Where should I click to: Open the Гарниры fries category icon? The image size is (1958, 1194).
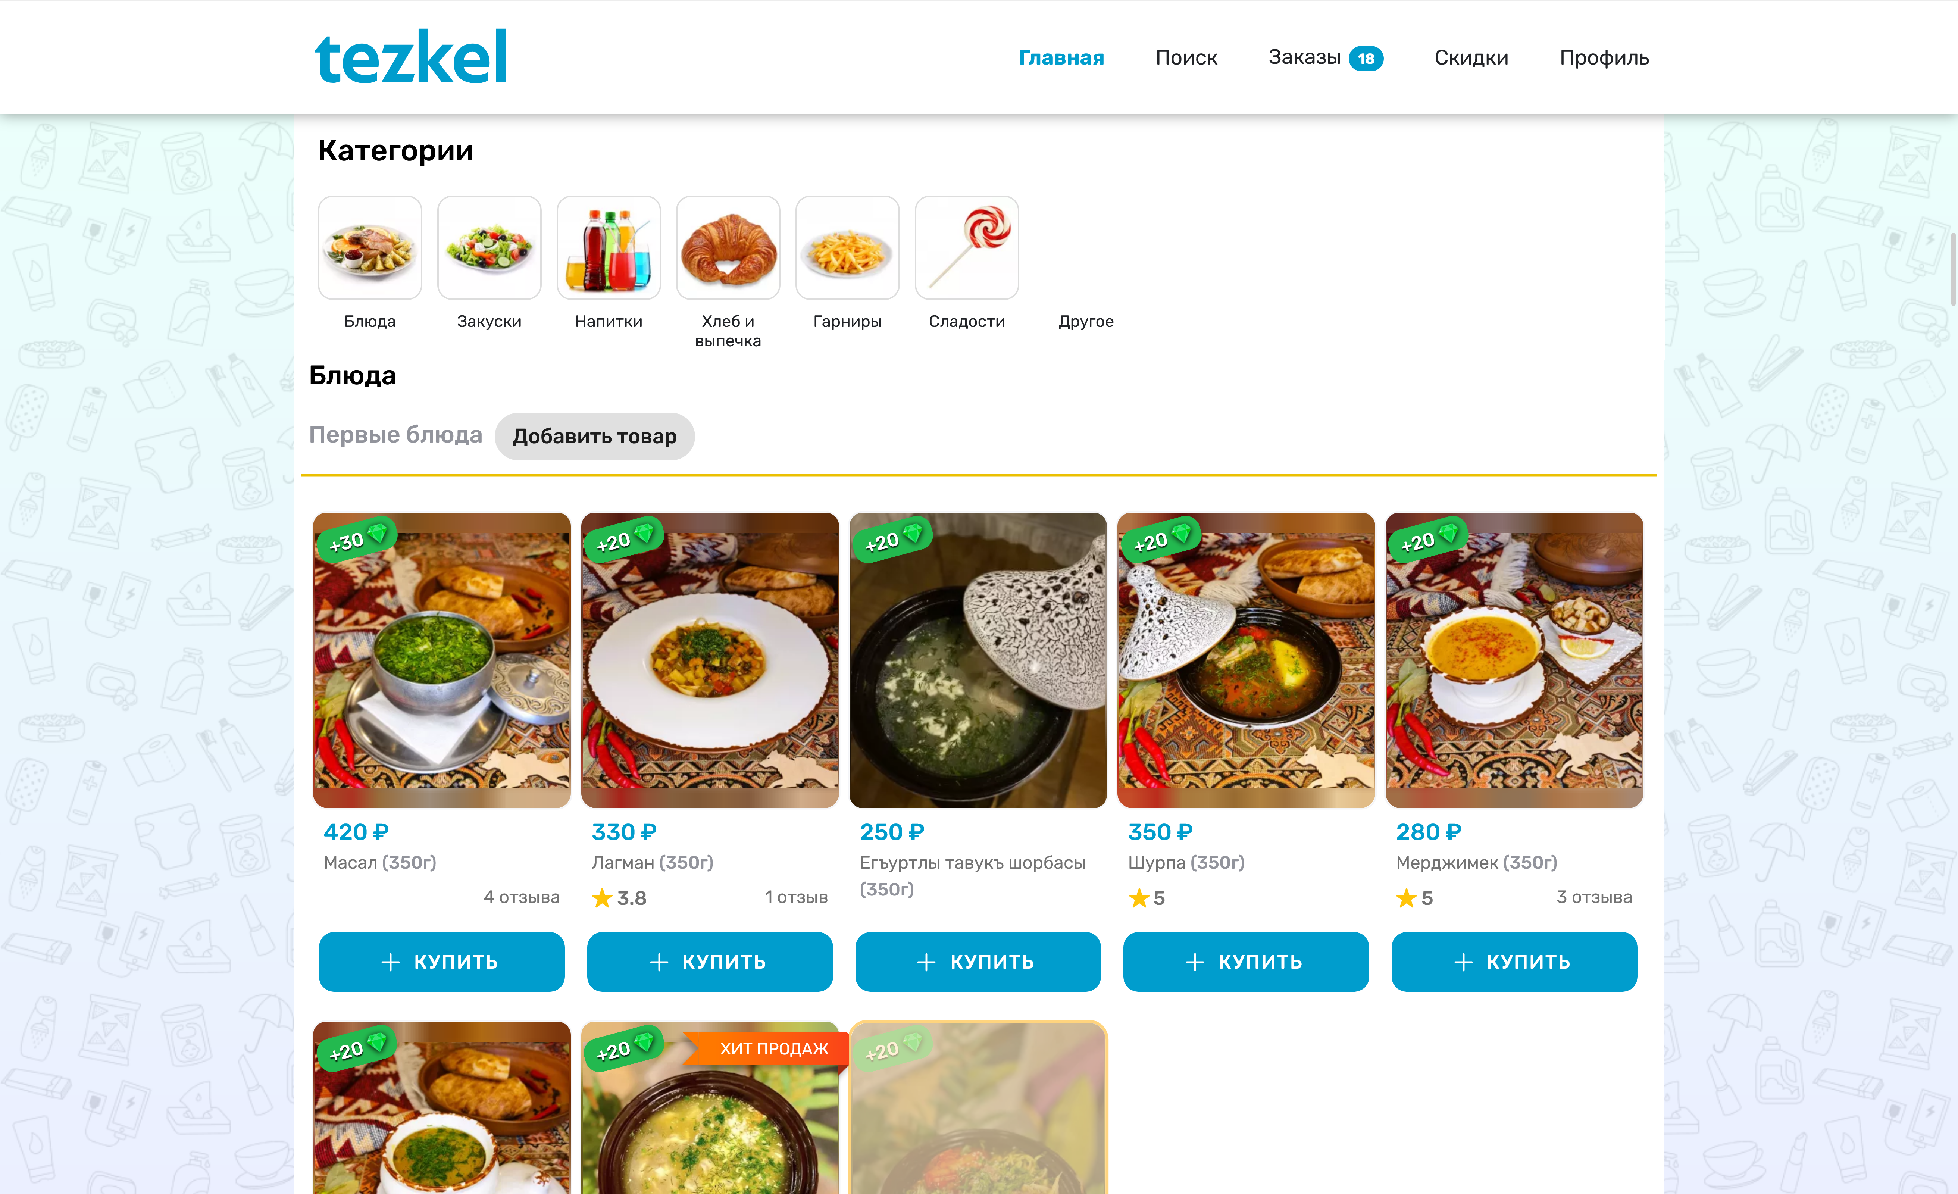[x=847, y=248]
